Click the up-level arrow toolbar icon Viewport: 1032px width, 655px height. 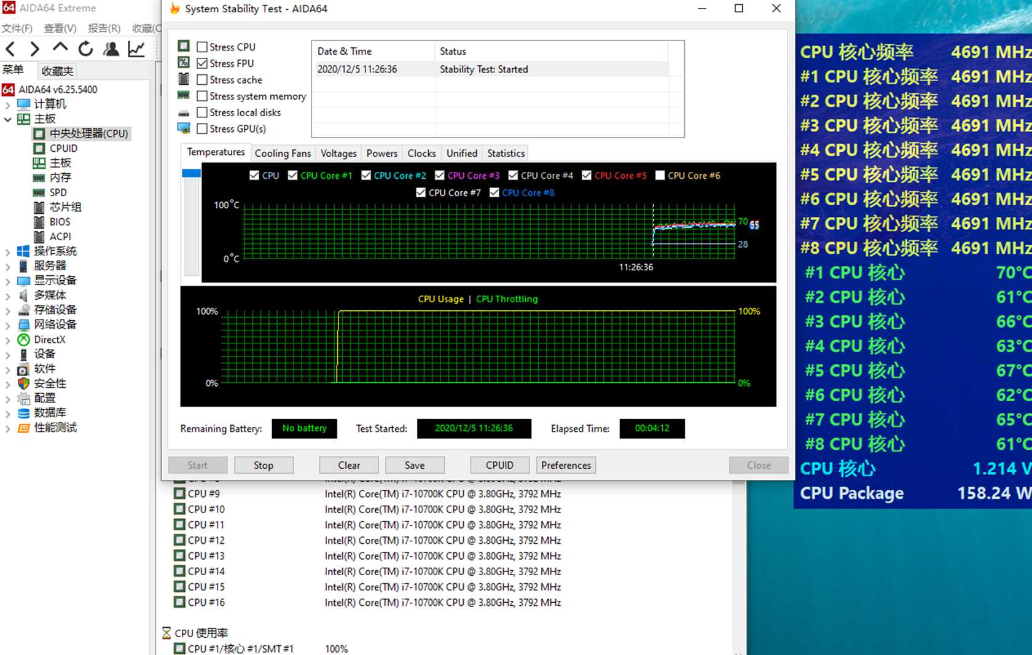(x=60, y=48)
